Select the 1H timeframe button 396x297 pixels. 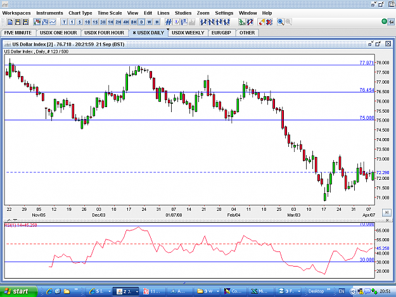[111, 22]
